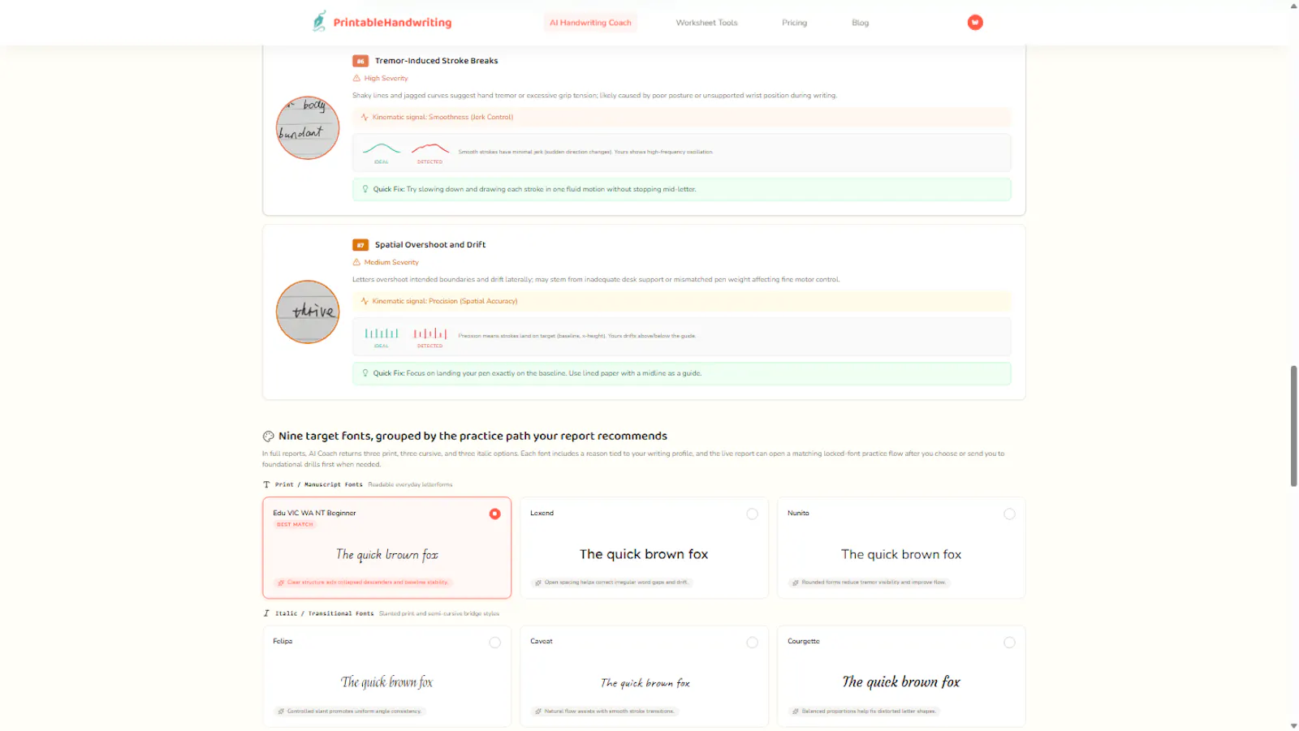Click the BEST MATCH badge
Viewport: 1299px width, 731px height.
(295, 525)
